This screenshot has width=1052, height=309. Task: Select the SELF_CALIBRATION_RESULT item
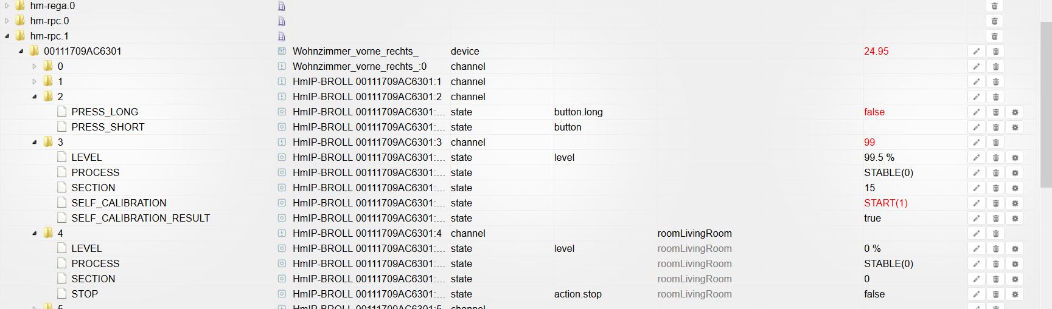(x=141, y=219)
